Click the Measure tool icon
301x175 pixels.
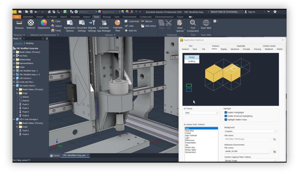pos(19,22)
